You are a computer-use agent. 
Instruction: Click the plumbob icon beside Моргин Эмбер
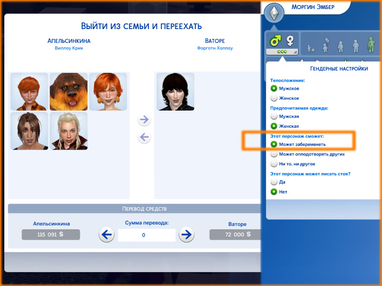pos(274,13)
